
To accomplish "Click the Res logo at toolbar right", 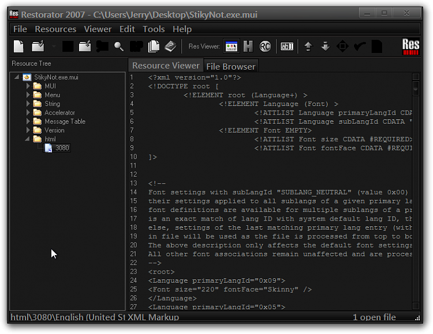I will click(410, 46).
